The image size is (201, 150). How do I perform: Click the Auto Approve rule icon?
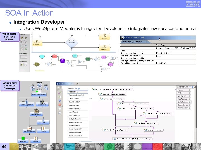36,111
